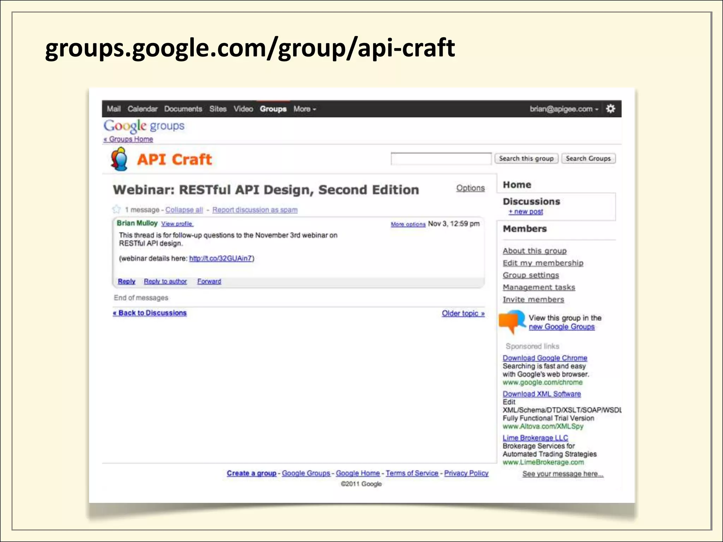Screen dimensions: 723x542
Task: Open the t.co webinar details link
Action: pyautogui.click(x=221, y=258)
